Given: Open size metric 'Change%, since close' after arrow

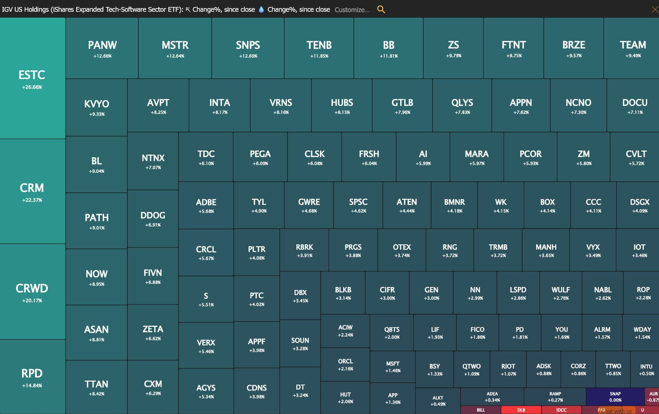Looking at the screenshot, I should (224, 10).
